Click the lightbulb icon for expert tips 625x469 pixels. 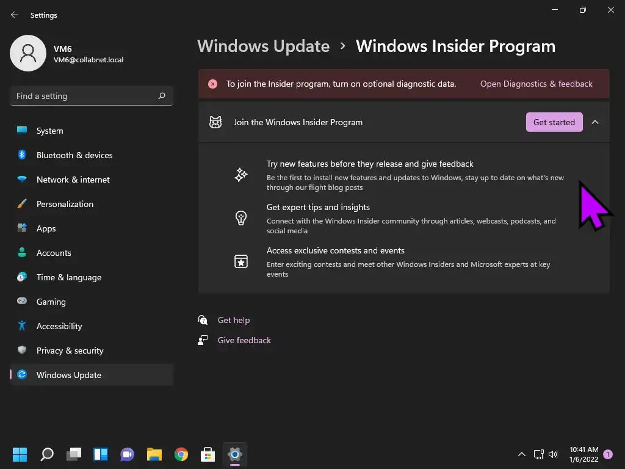240,218
